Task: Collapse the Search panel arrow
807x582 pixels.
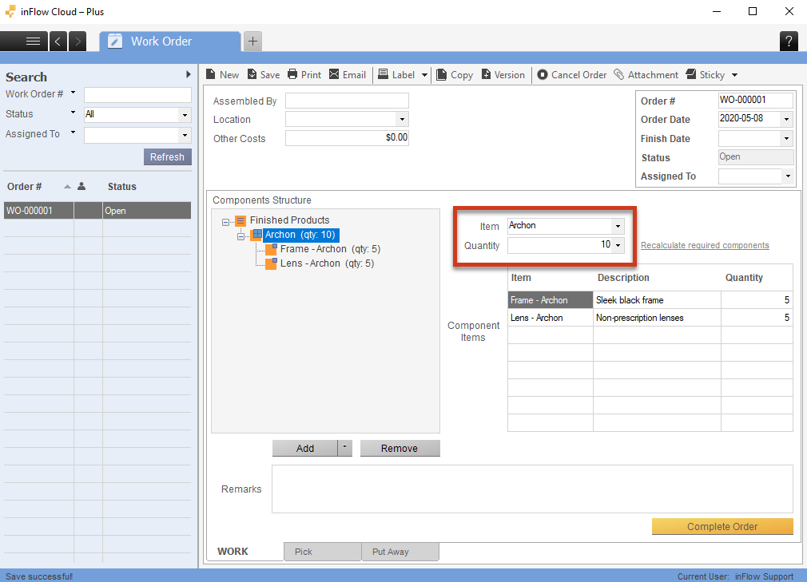Action: (189, 74)
